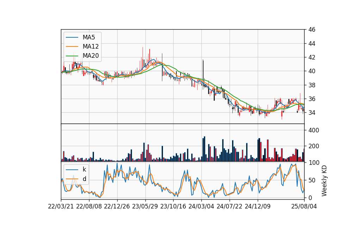The width and height of the screenshot is (338, 243).
Task: Click the KD axis value 50
Action: pos(312,180)
